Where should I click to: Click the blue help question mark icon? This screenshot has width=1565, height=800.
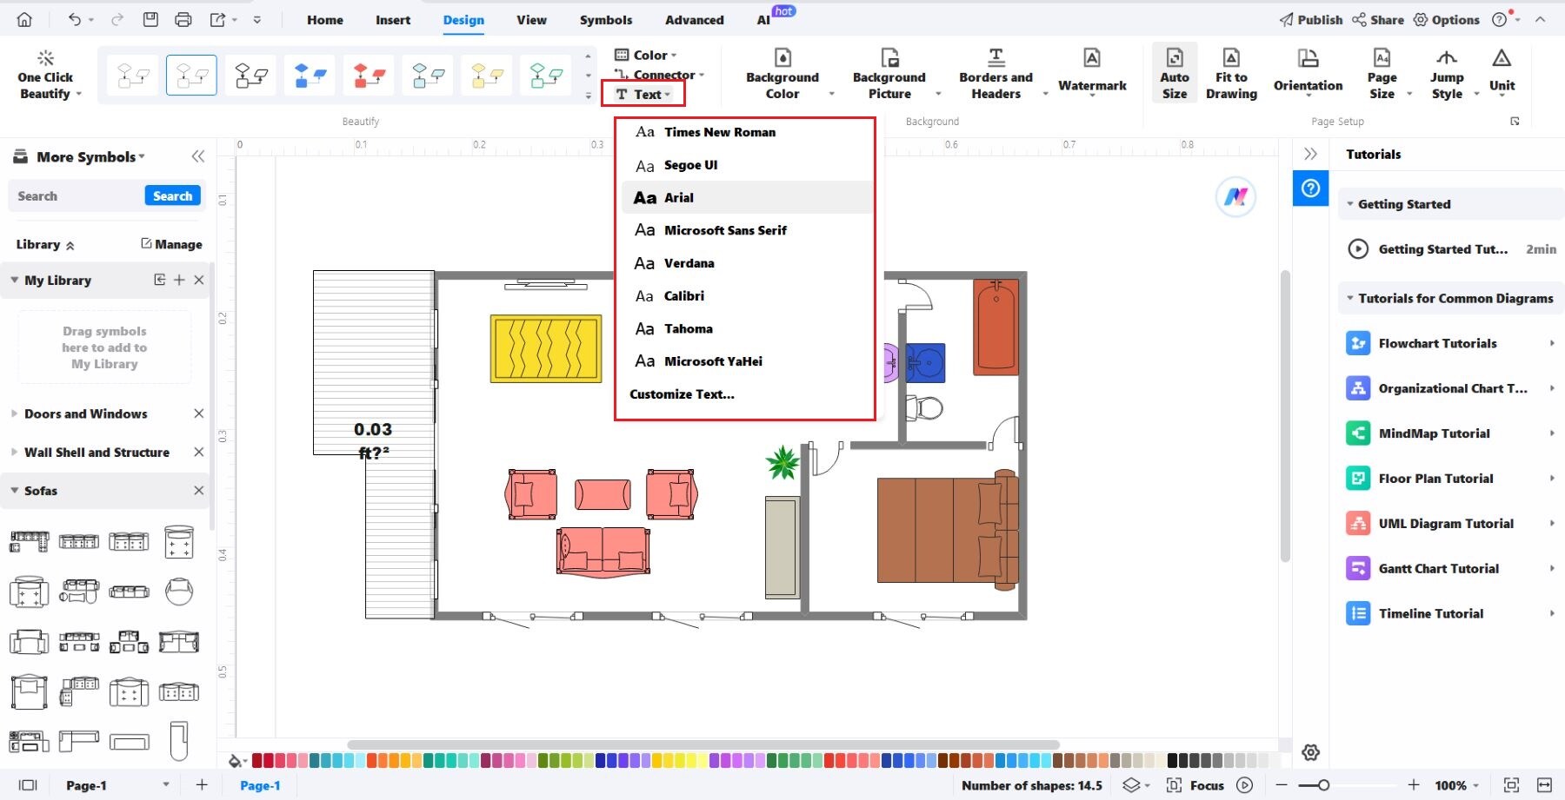point(1310,188)
